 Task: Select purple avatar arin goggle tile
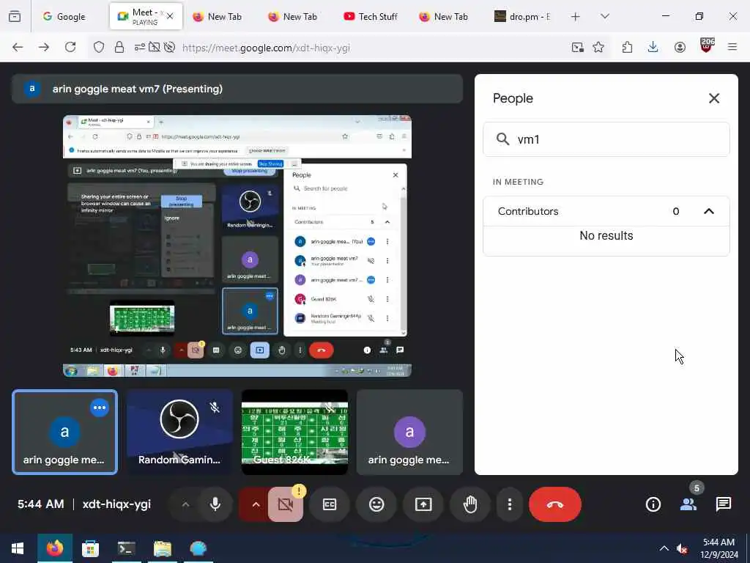(409, 432)
